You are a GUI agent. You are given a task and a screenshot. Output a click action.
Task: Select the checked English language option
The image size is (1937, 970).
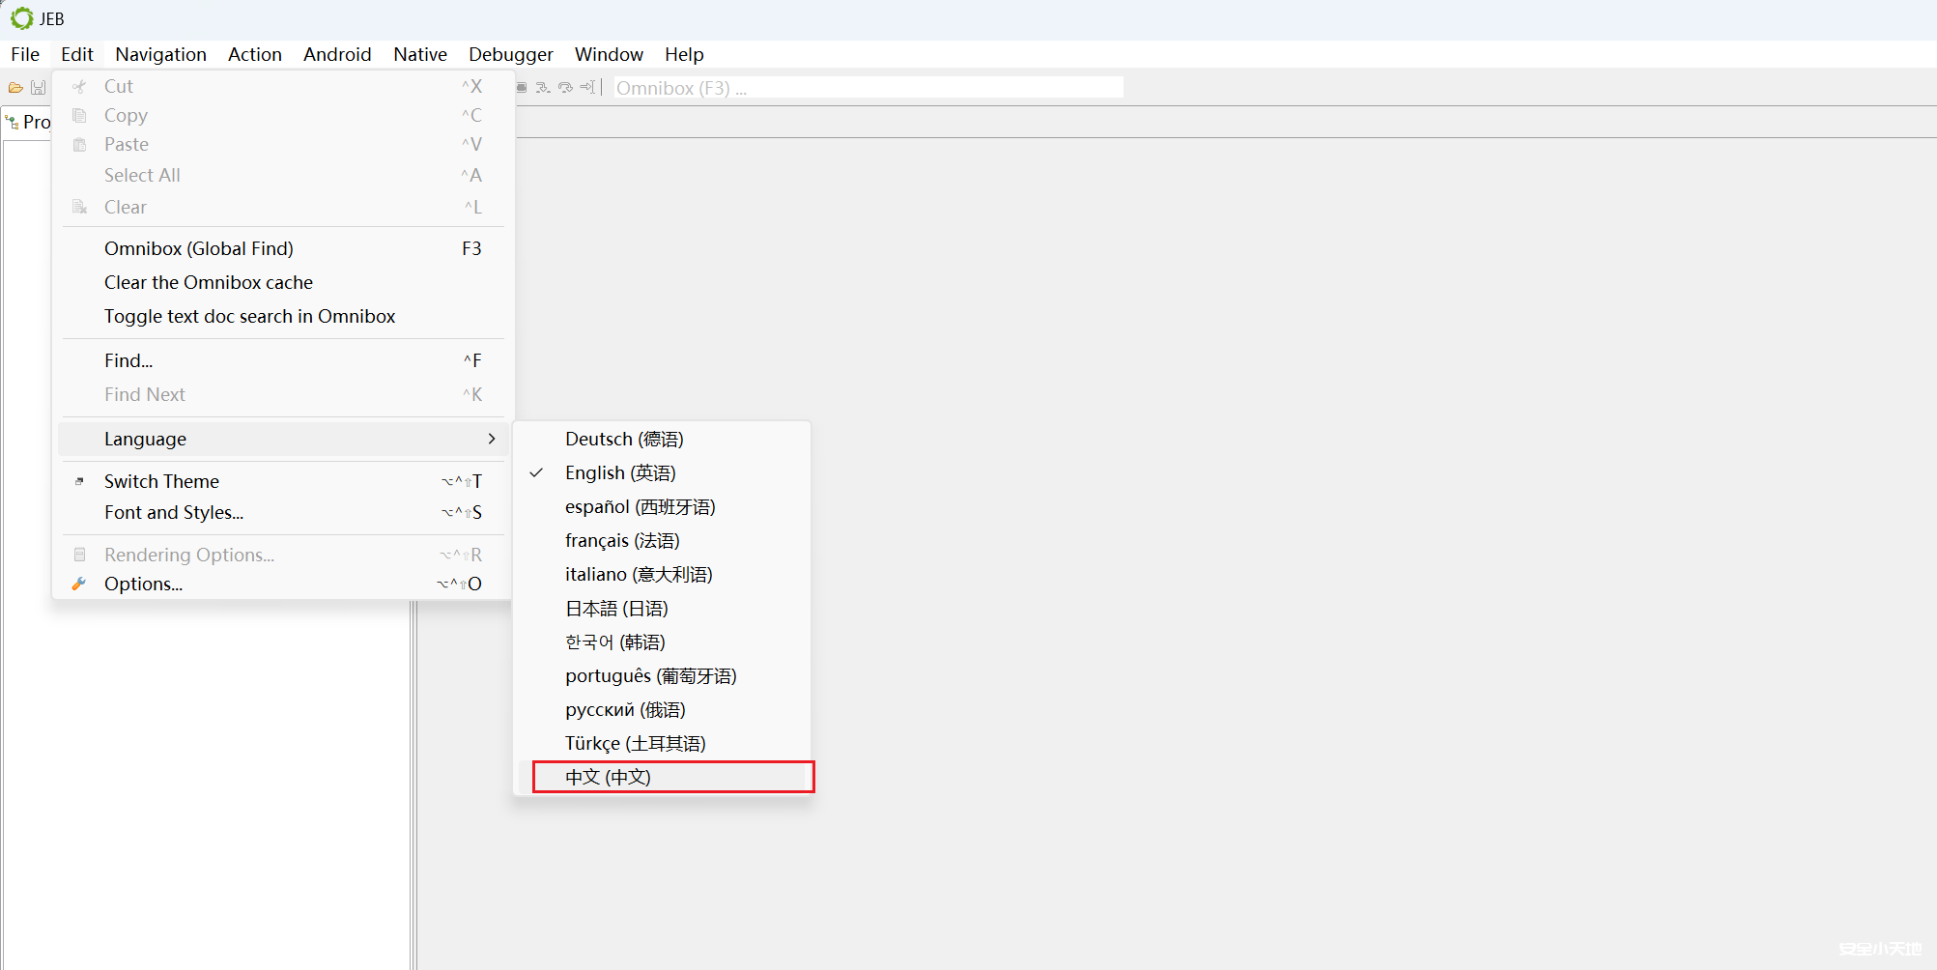(x=620, y=473)
